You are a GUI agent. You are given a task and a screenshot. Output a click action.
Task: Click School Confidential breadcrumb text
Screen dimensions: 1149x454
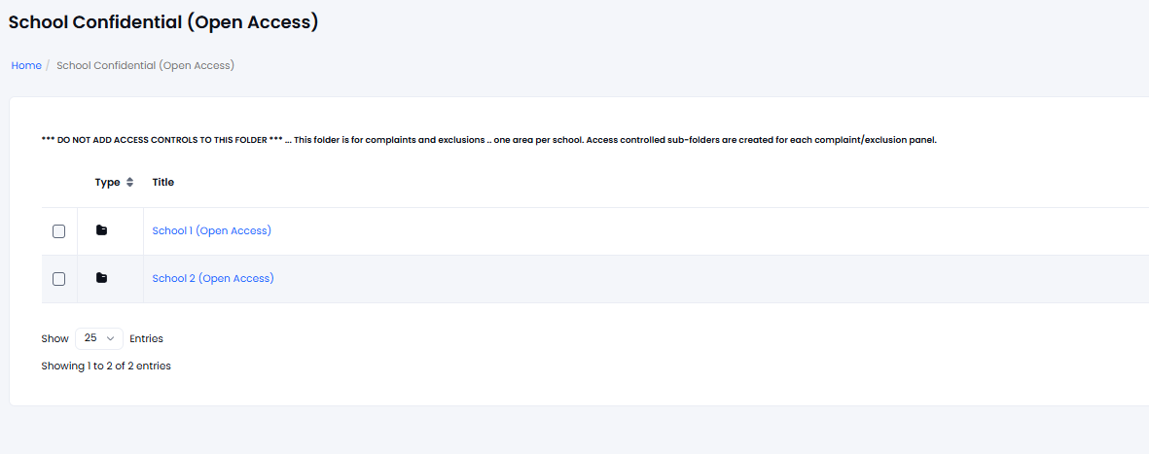[145, 65]
